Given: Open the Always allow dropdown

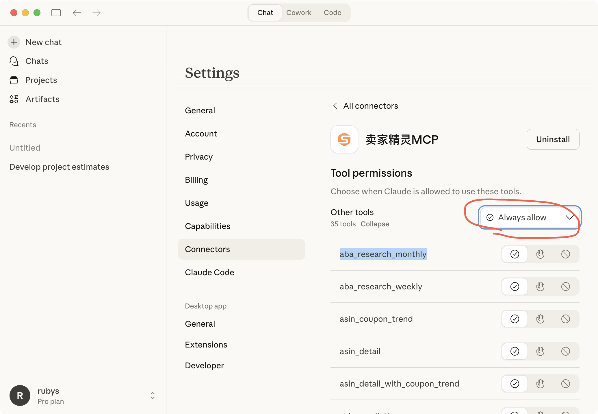Looking at the screenshot, I should (x=530, y=217).
